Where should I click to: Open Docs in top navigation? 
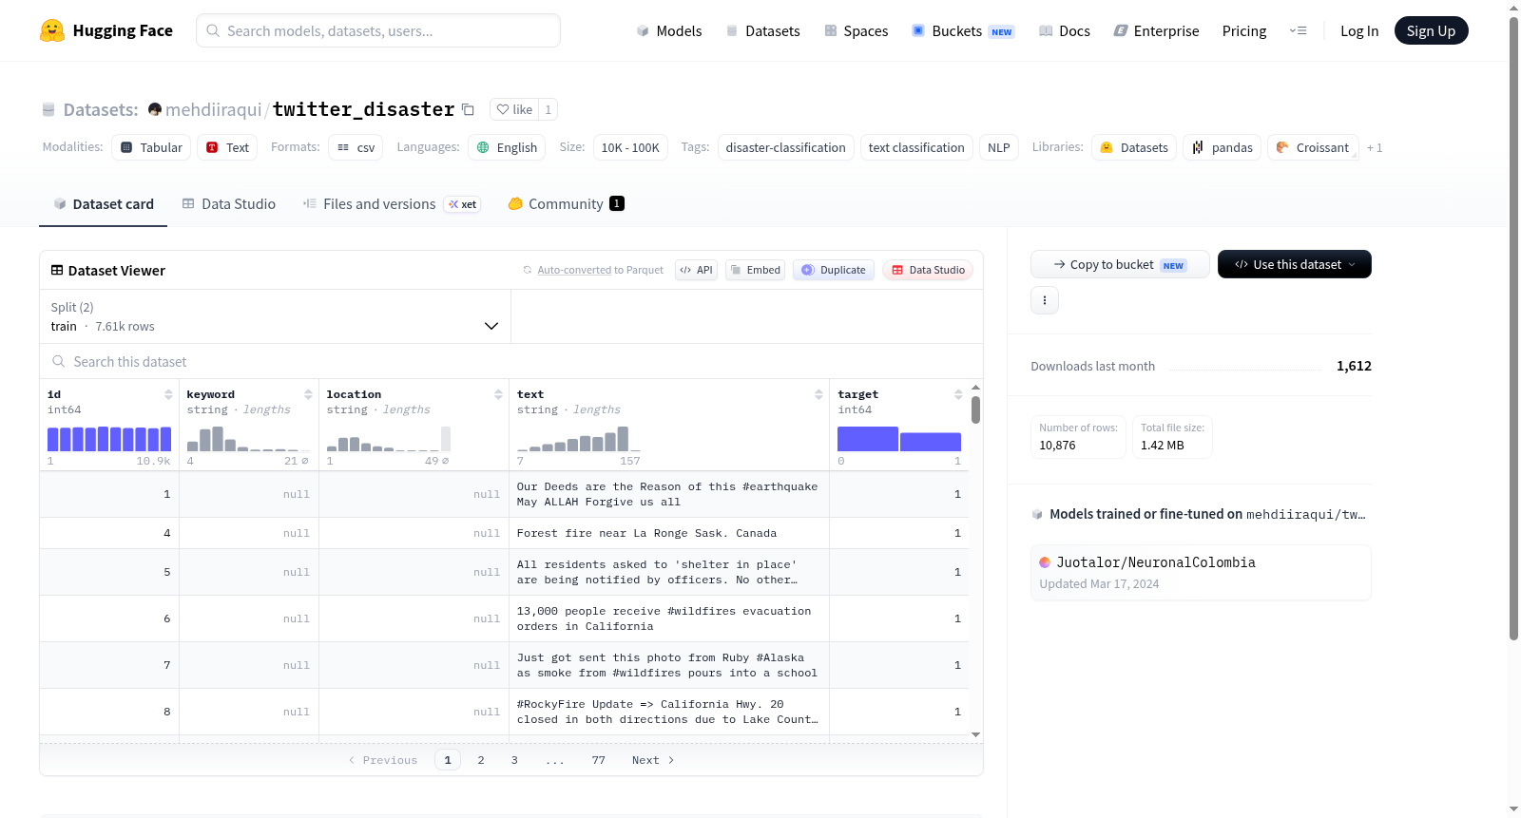(x=1064, y=30)
